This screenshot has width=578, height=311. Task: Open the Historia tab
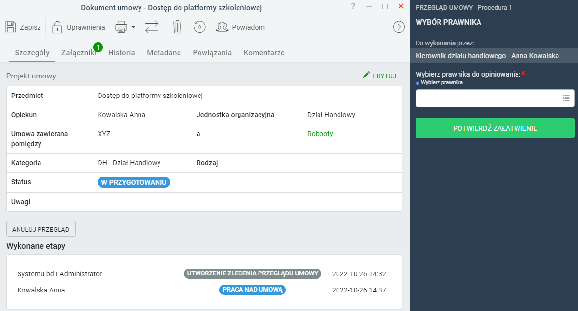click(x=121, y=53)
